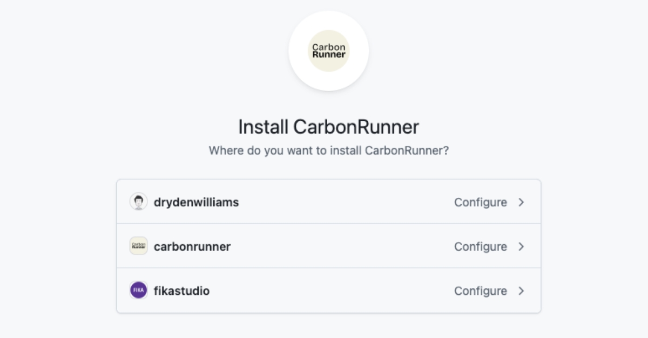This screenshot has height=338, width=648.
Task: Pick the middle row in the install list
Action: (x=328, y=246)
